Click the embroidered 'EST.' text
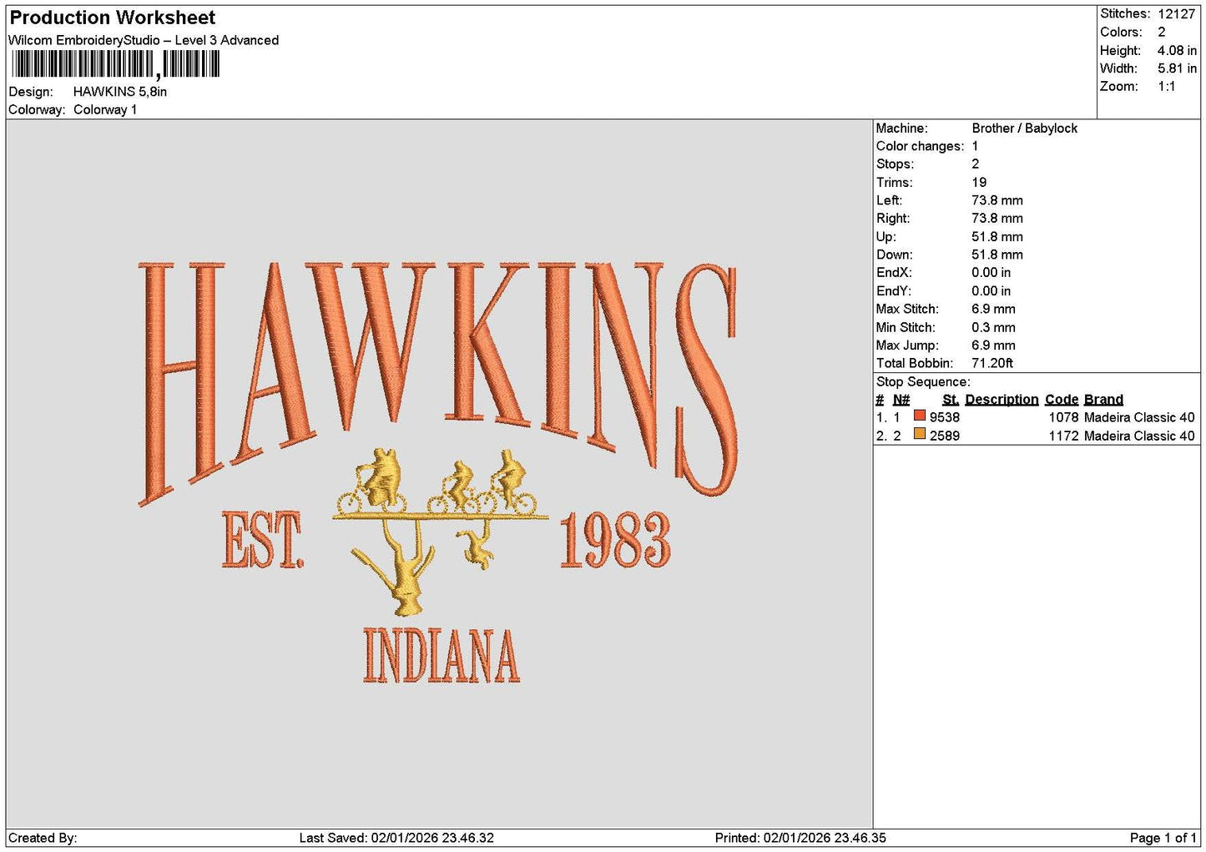The height and width of the screenshot is (852, 1206). 263,540
